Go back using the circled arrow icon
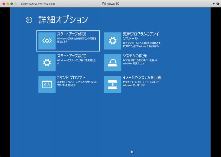Screen dimensions: 221x157 click(x=29, y=20)
